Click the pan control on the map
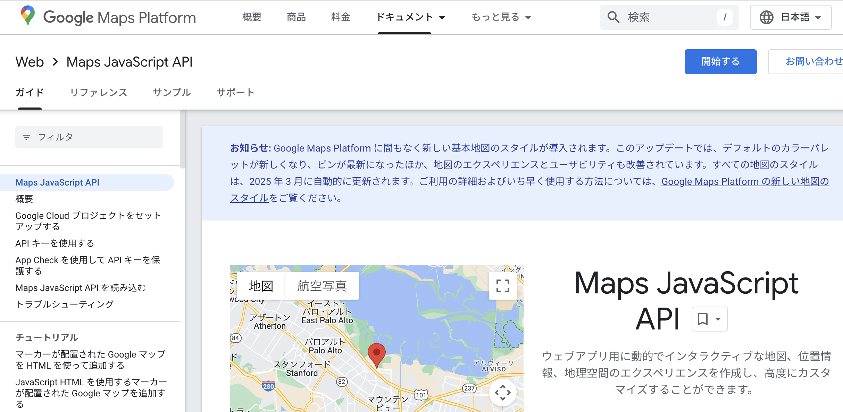 tap(503, 393)
